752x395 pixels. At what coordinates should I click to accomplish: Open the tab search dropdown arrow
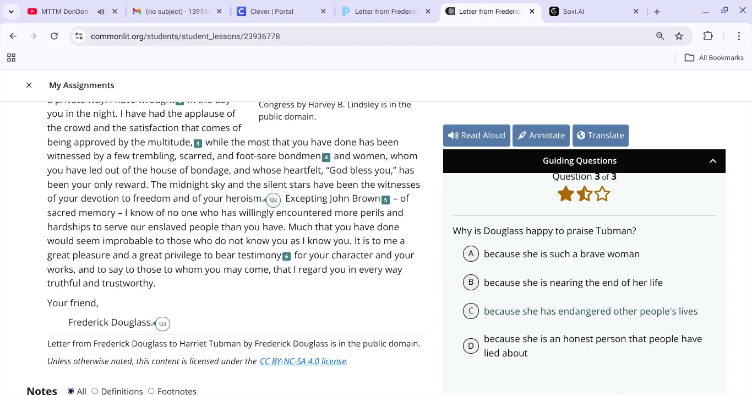[x=11, y=12]
